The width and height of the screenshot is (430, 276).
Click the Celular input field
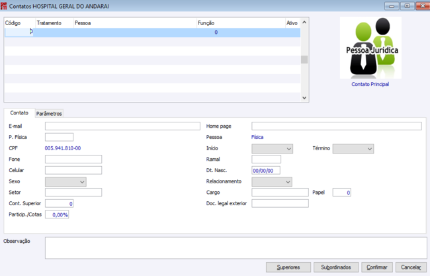pyautogui.click(x=73, y=170)
